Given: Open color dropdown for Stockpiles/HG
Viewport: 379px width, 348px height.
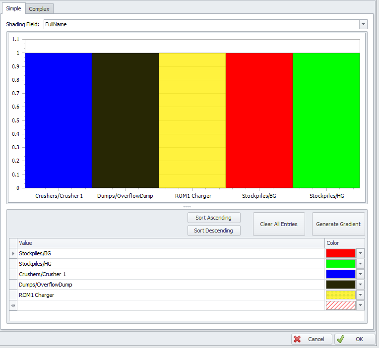Looking at the screenshot, I should click(x=360, y=264).
